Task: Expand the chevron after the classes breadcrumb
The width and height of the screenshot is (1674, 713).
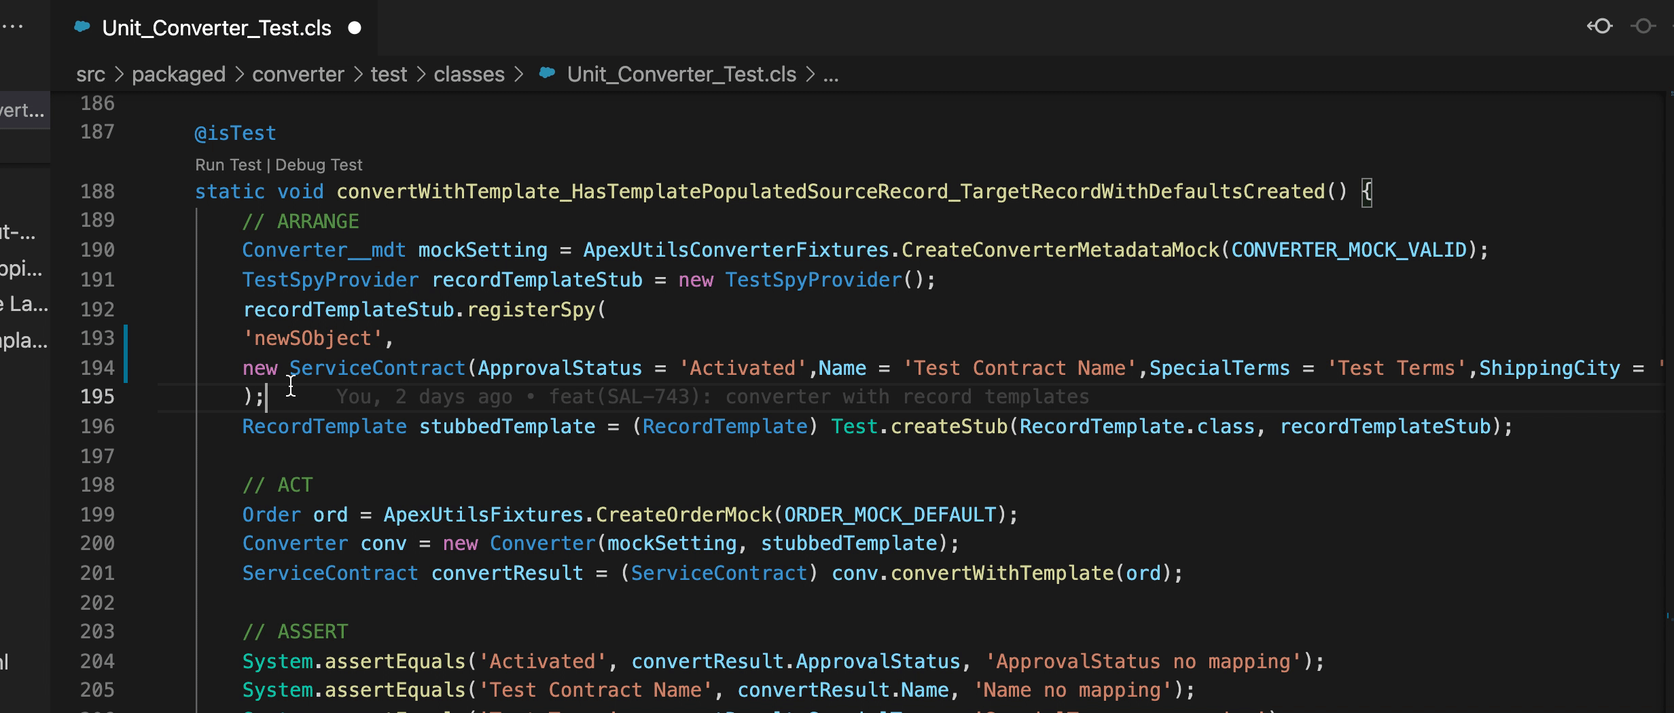Action: click(519, 74)
